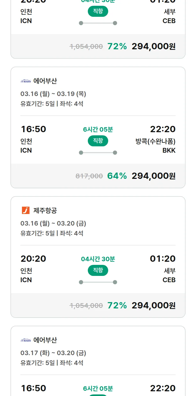Open the 에어부산 03.16 (월) ~ 03.19 (목) deal
Image resolution: width=196 pixels, height=396 pixels.
point(53,94)
